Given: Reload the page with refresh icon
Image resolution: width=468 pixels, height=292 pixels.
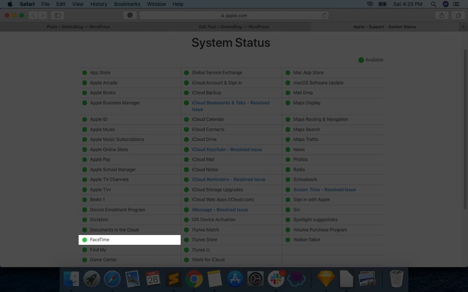Looking at the screenshot, I should click(324, 15).
